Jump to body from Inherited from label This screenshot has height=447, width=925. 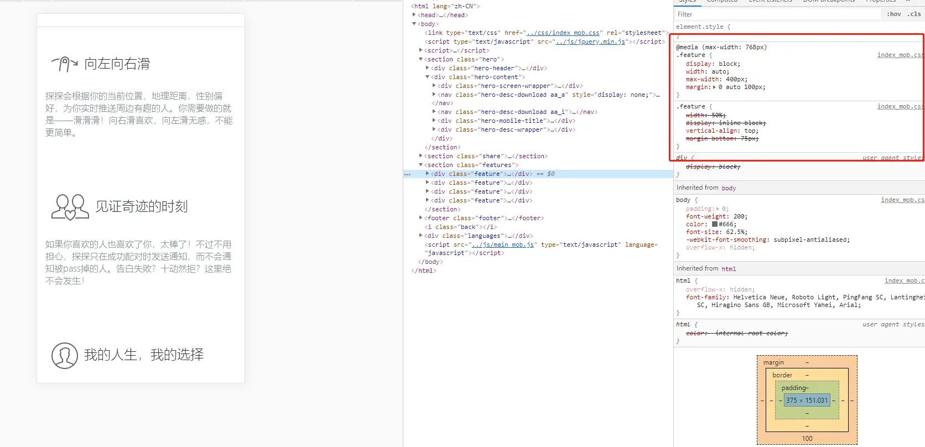(x=729, y=188)
